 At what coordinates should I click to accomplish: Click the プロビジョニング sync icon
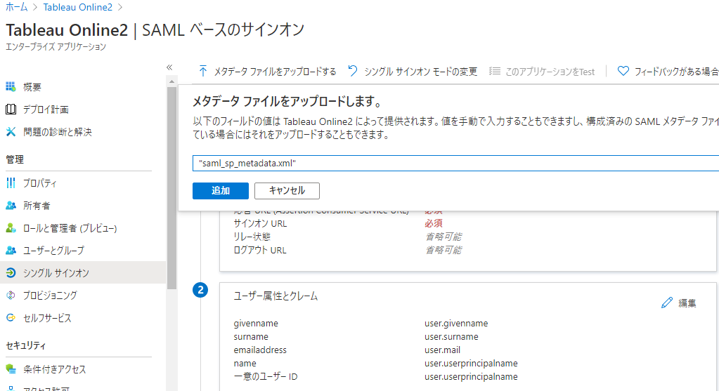(11, 296)
